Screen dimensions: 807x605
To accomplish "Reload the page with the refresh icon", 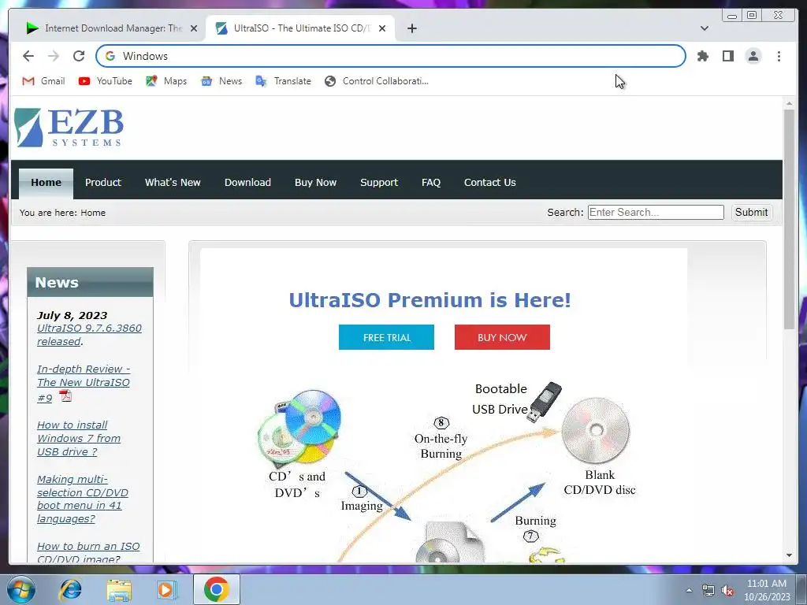I will click(79, 56).
